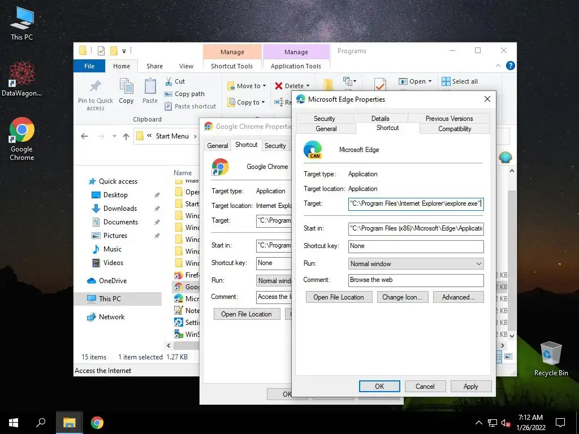Click Apply in Edge Properties

[471, 387]
